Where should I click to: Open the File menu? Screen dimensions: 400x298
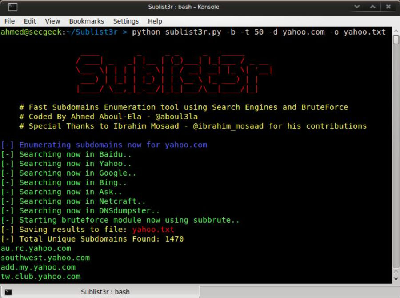[x=9, y=21]
